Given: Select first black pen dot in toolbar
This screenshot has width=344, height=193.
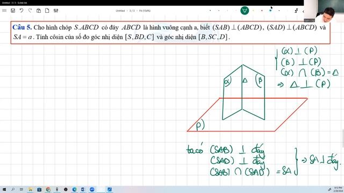Looking at the screenshot, I should click(210, 11).
